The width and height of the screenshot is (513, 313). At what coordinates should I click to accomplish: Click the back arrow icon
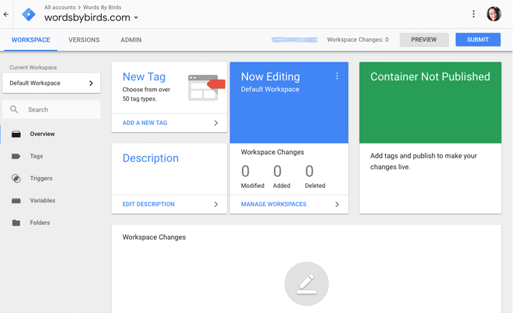(x=6, y=14)
